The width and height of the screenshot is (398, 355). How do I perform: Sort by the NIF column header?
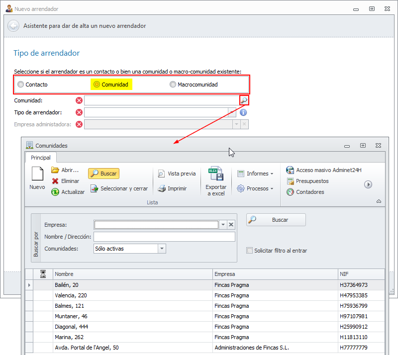(361, 274)
